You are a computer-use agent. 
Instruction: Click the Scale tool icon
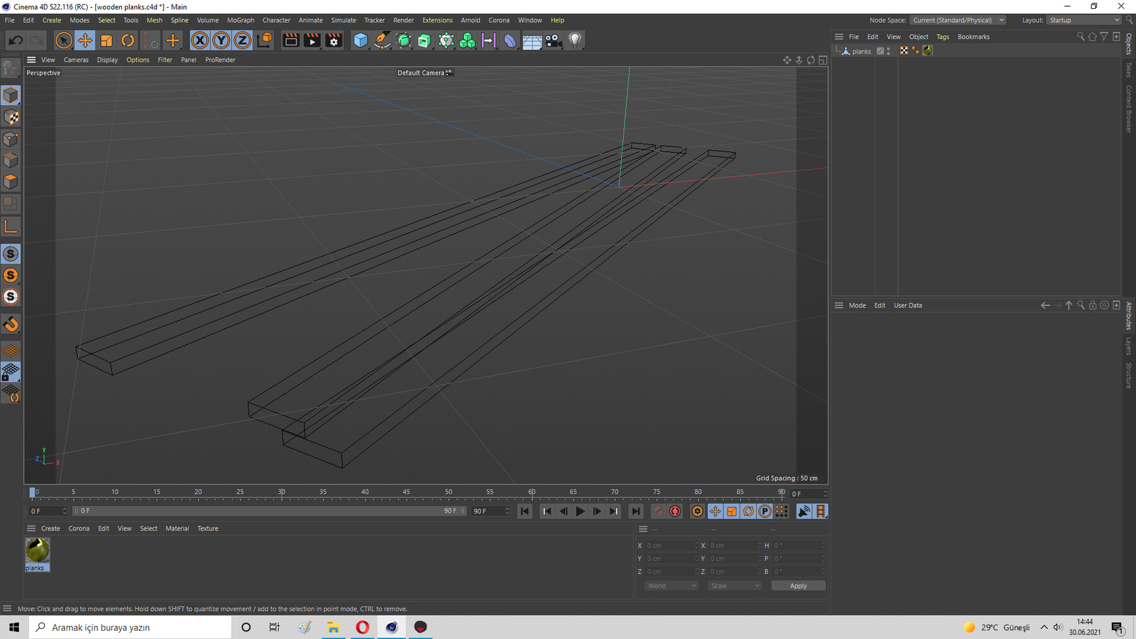tap(106, 40)
